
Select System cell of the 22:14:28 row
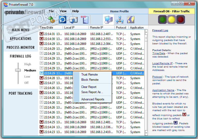pos(135,78)
